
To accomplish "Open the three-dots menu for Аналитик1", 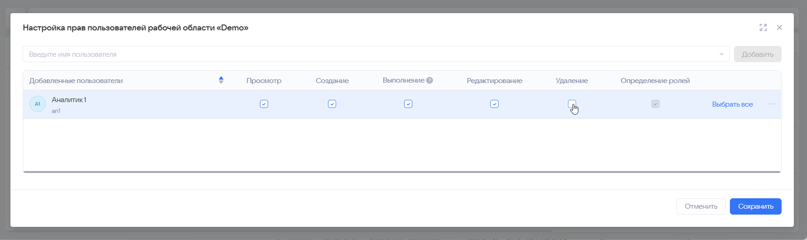I will (x=772, y=104).
